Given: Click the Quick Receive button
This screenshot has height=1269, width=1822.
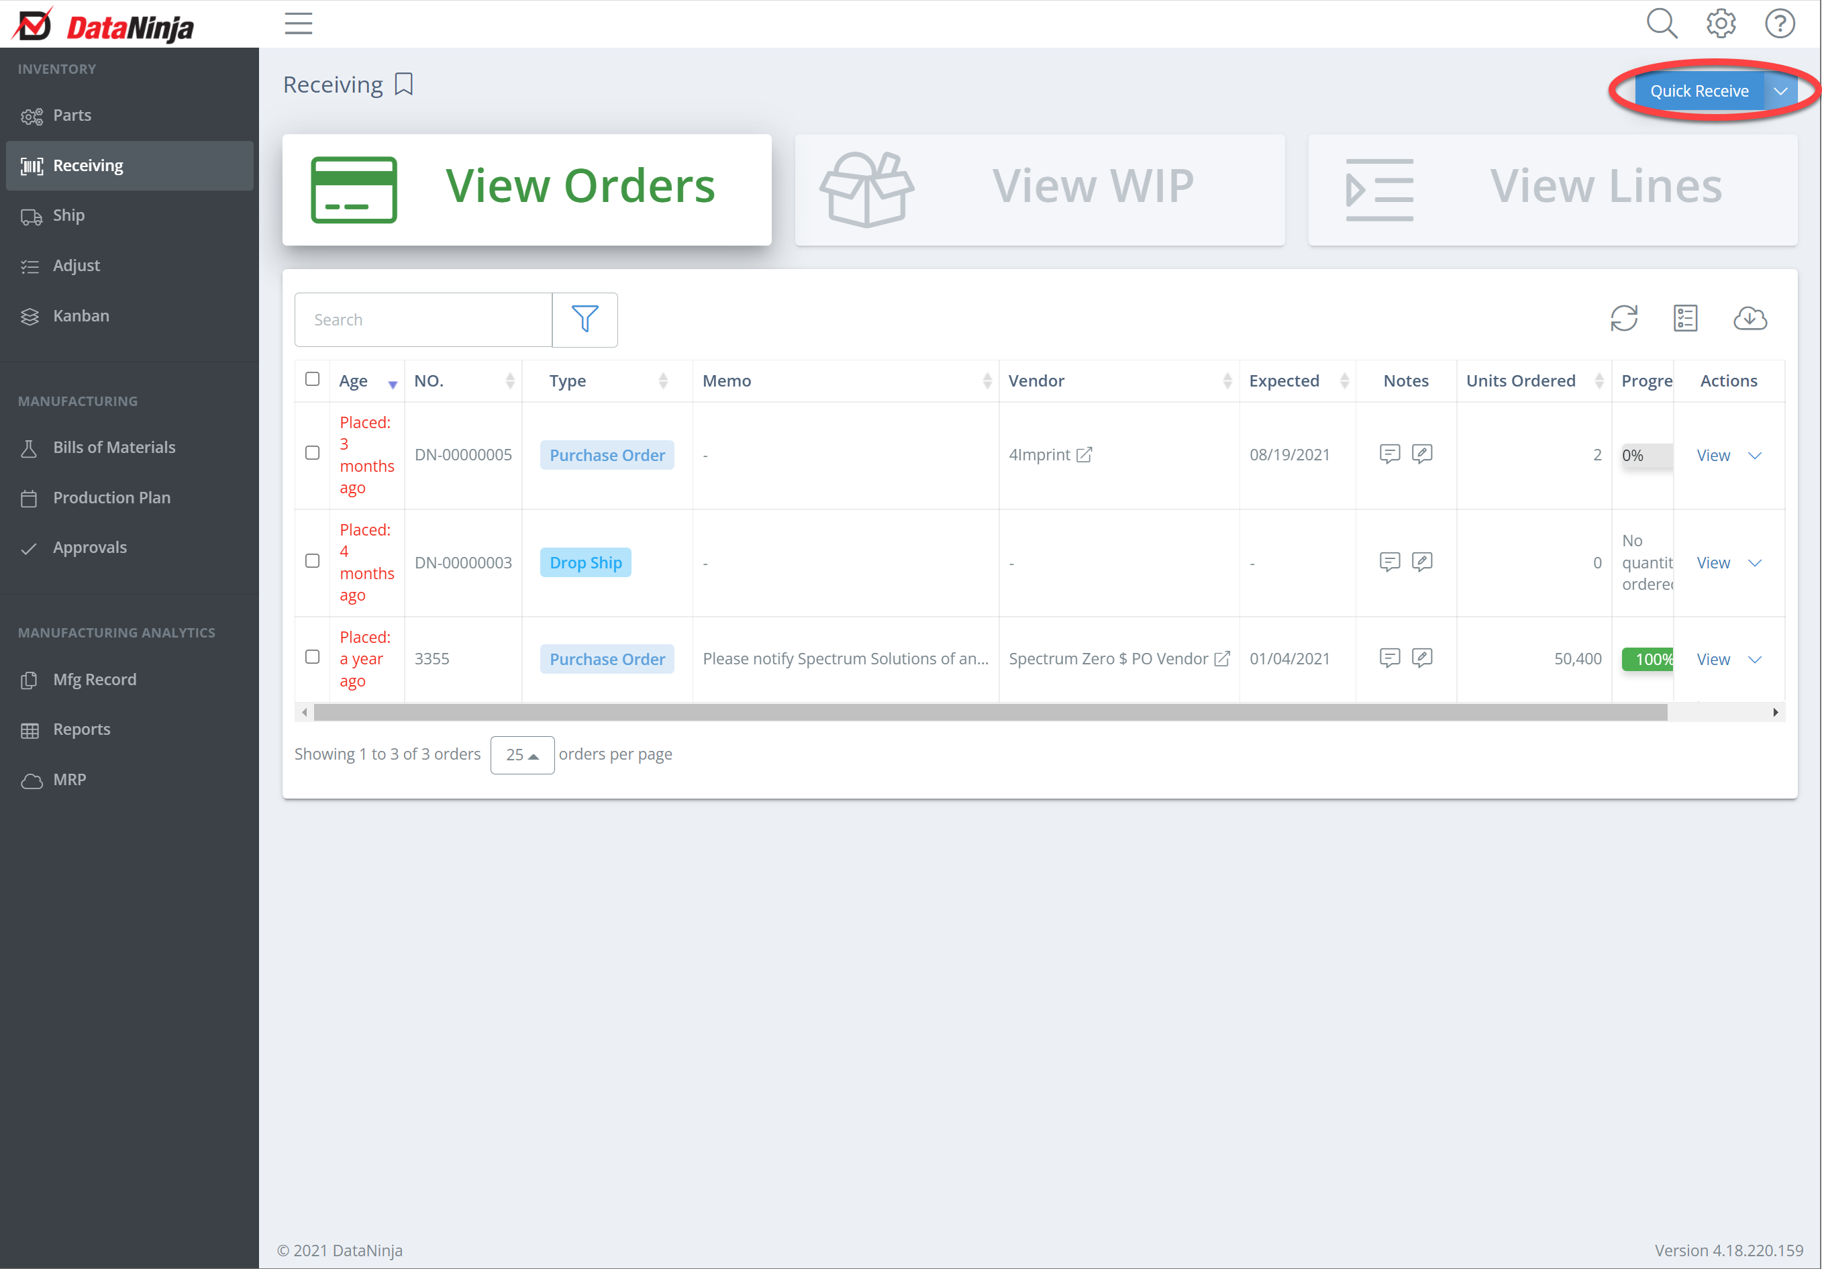Looking at the screenshot, I should pos(1699,91).
